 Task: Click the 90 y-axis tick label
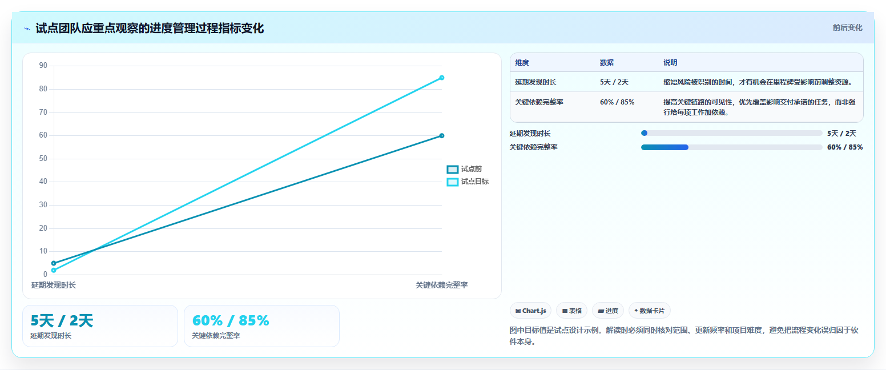coord(43,66)
